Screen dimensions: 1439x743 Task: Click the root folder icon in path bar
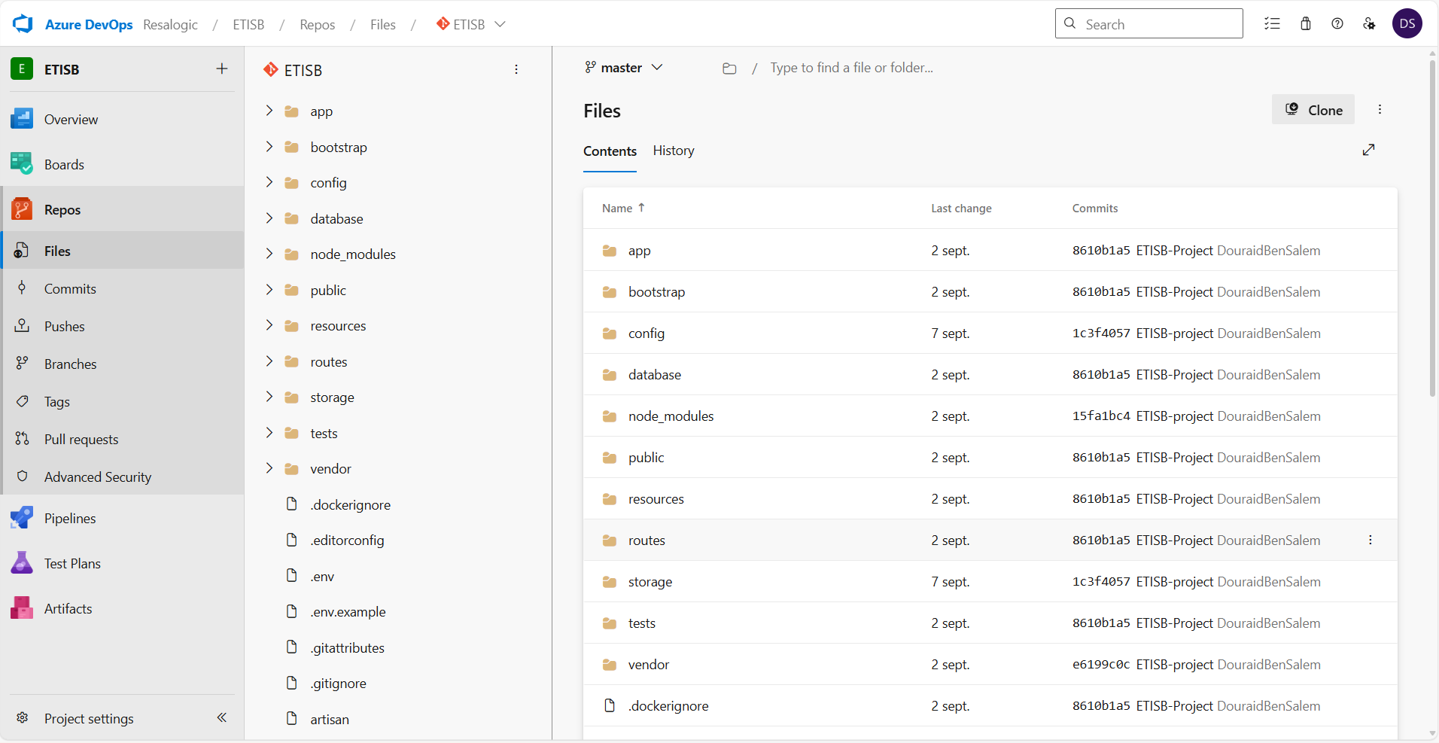[729, 69]
